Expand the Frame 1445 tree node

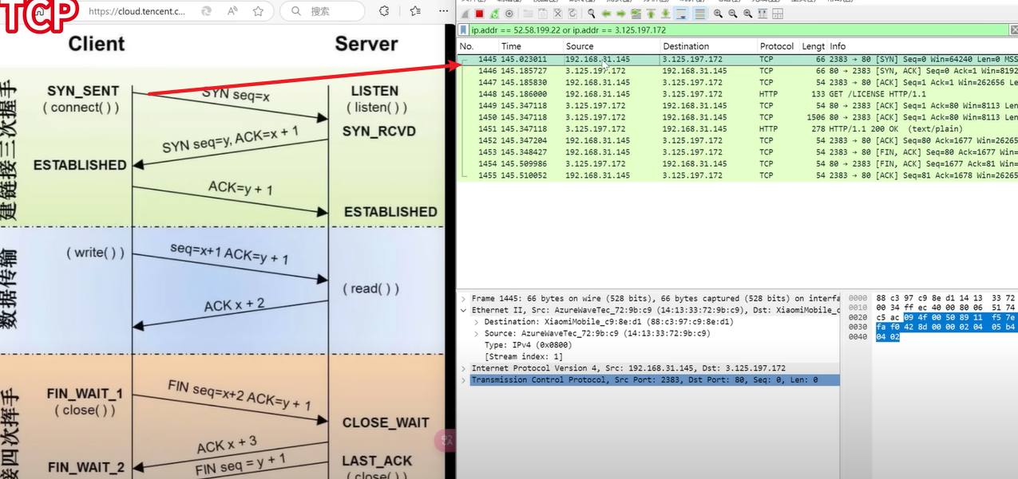463,299
